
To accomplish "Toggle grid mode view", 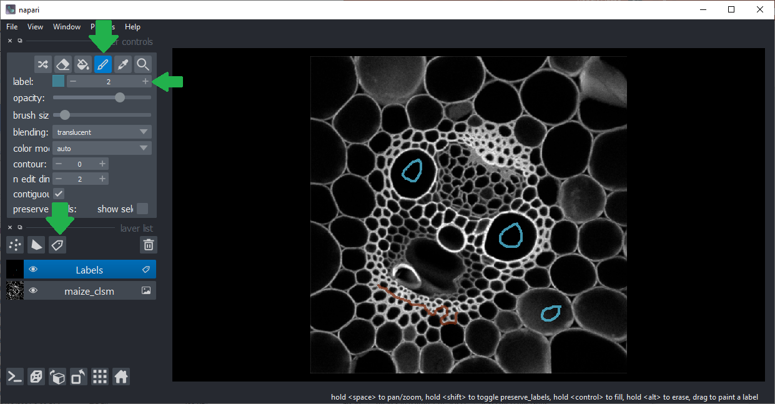I will [100, 377].
